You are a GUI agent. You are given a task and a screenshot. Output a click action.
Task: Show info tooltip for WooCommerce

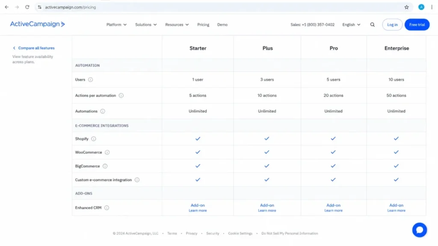pos(107,152)
